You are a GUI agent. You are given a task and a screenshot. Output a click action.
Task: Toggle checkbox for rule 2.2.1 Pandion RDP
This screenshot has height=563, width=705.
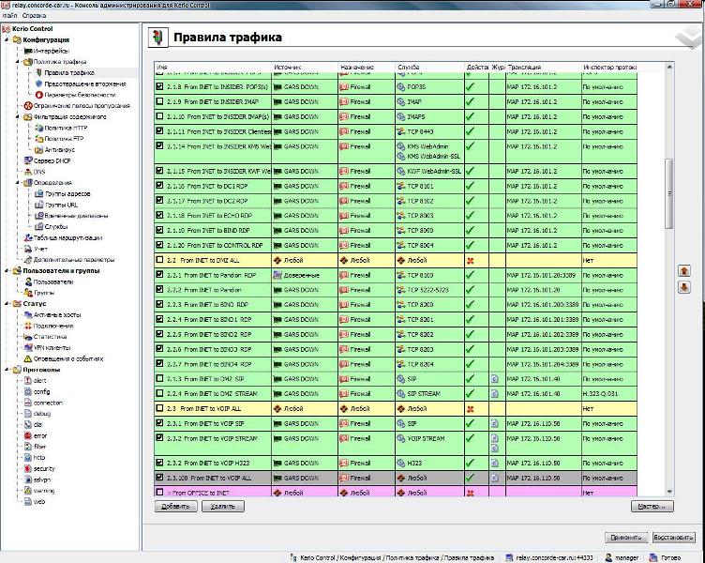(159, 274)
